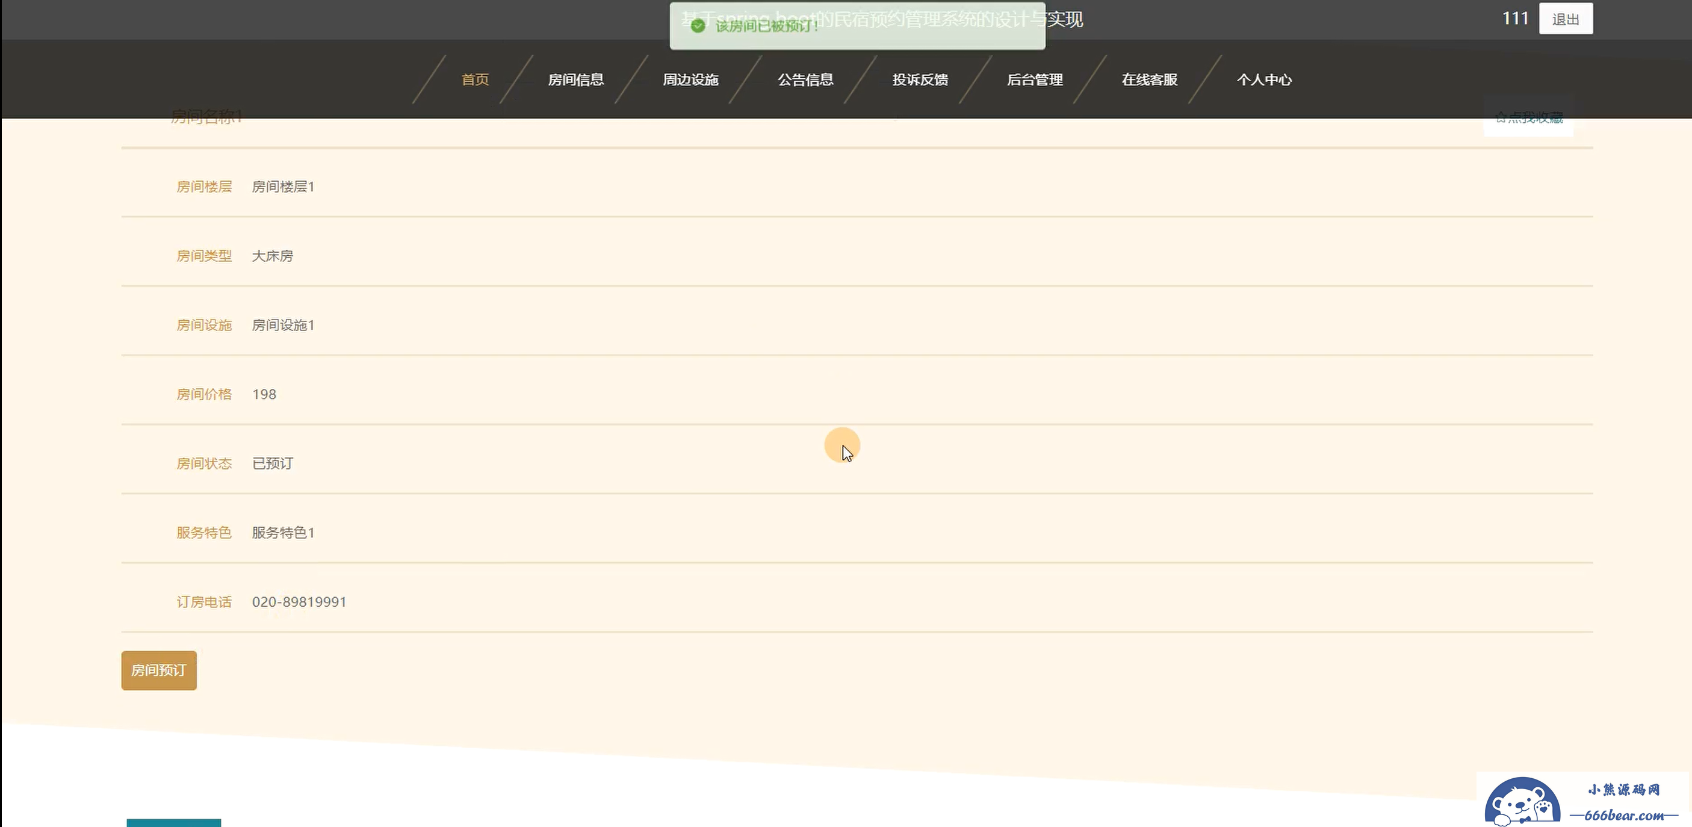Image resolution: width=1692 pixels, height=827 pixels.
Task: Click the green success check icon
Action: (698, 26)
